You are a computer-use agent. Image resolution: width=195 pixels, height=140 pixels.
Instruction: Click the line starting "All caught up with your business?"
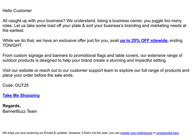(x=92, y=20)
